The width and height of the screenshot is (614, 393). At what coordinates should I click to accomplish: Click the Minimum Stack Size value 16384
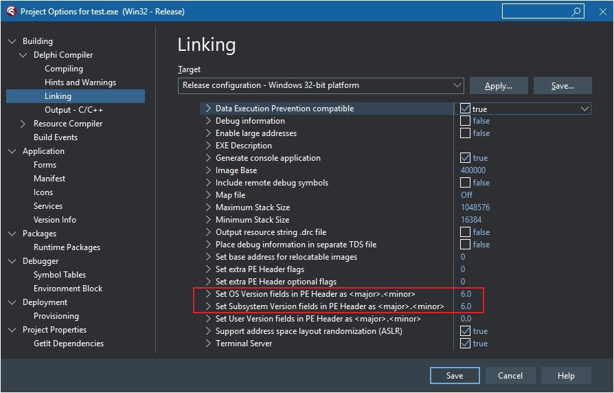(471, 219)
